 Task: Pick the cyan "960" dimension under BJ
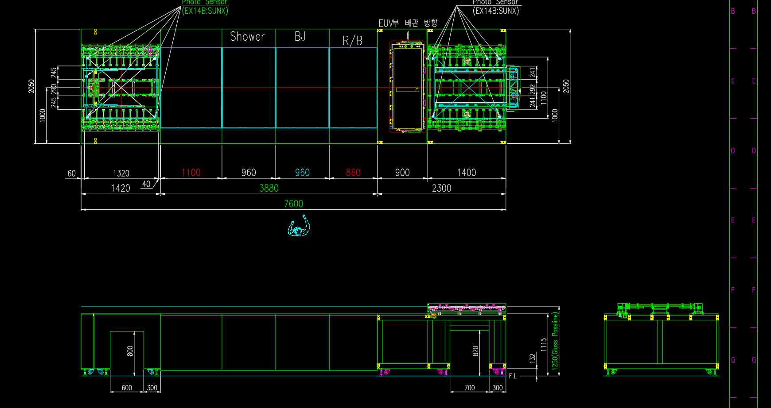point(302,173)
